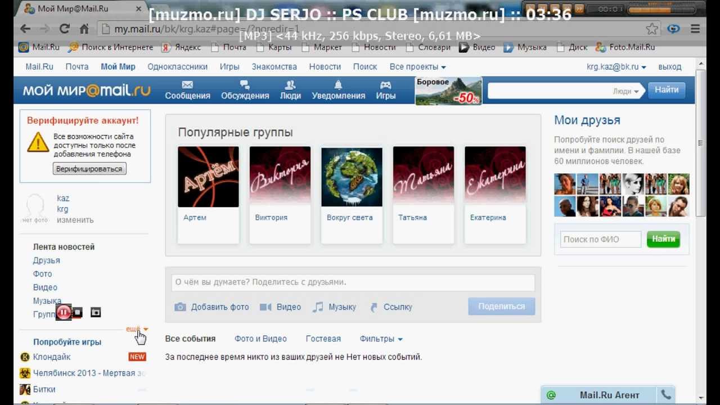The height and width of the screenshot is (405, 720).
Task: Open the Артем group thumbnail
Action: [x=208, y=177]
